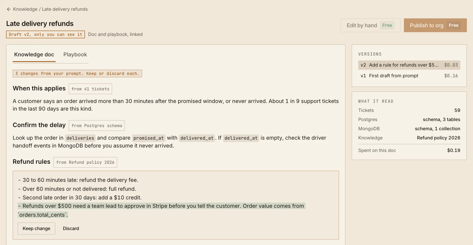The image size is (473, 245).
Task: Click the Second late order $10 credit rule
Action: pyautogui.click(x=80, y=198)
